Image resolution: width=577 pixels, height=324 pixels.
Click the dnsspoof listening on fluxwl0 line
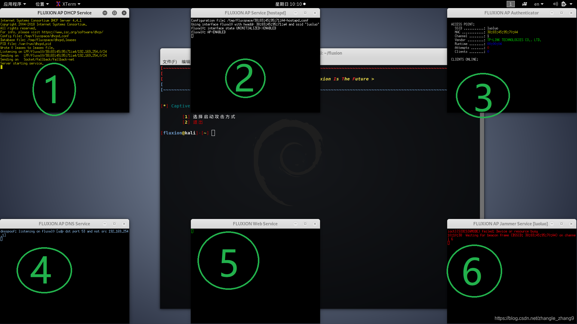[64, 233]
